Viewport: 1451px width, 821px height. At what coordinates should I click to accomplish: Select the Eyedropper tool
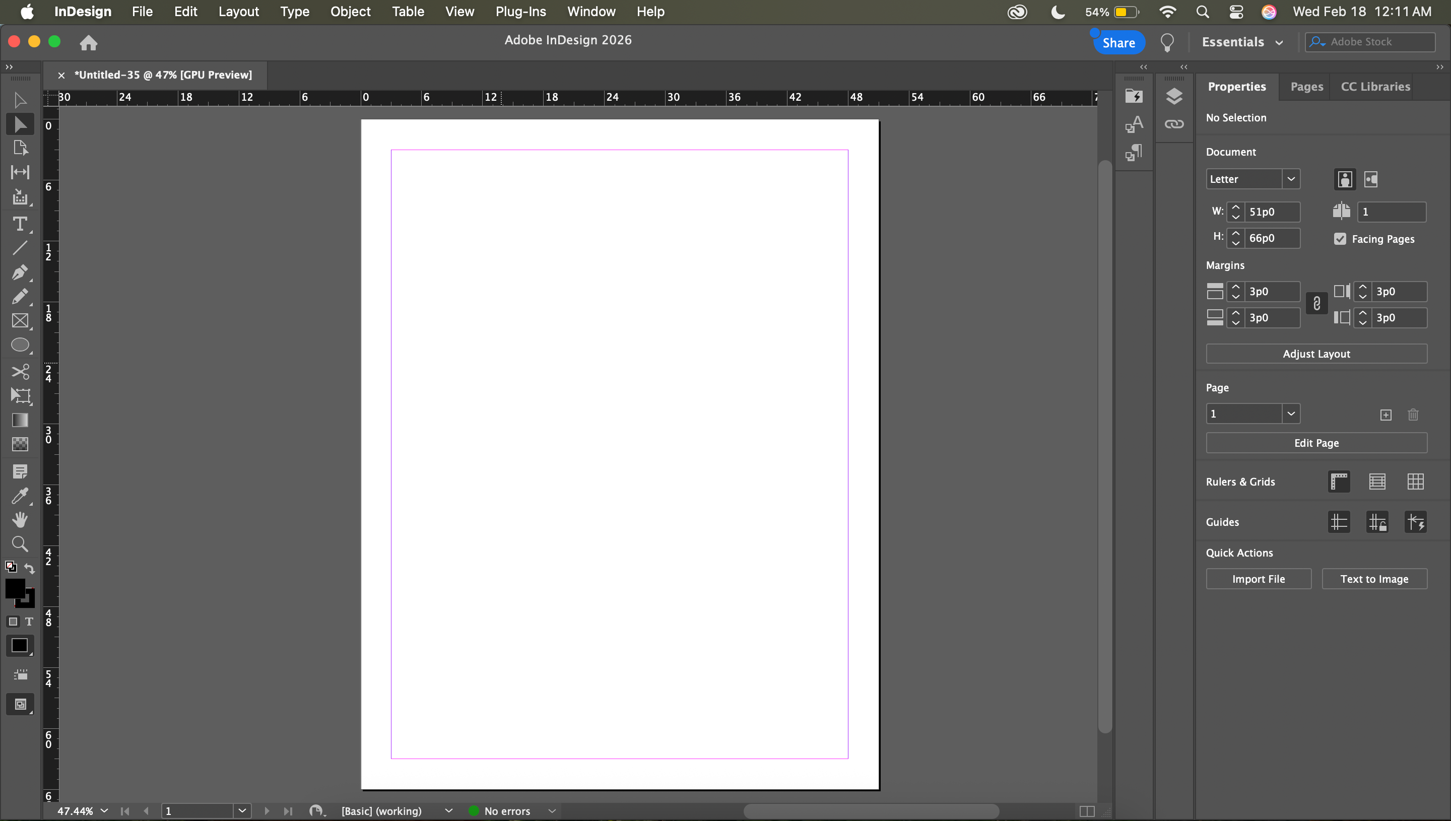pyautogui.click(x=20, y=496)
